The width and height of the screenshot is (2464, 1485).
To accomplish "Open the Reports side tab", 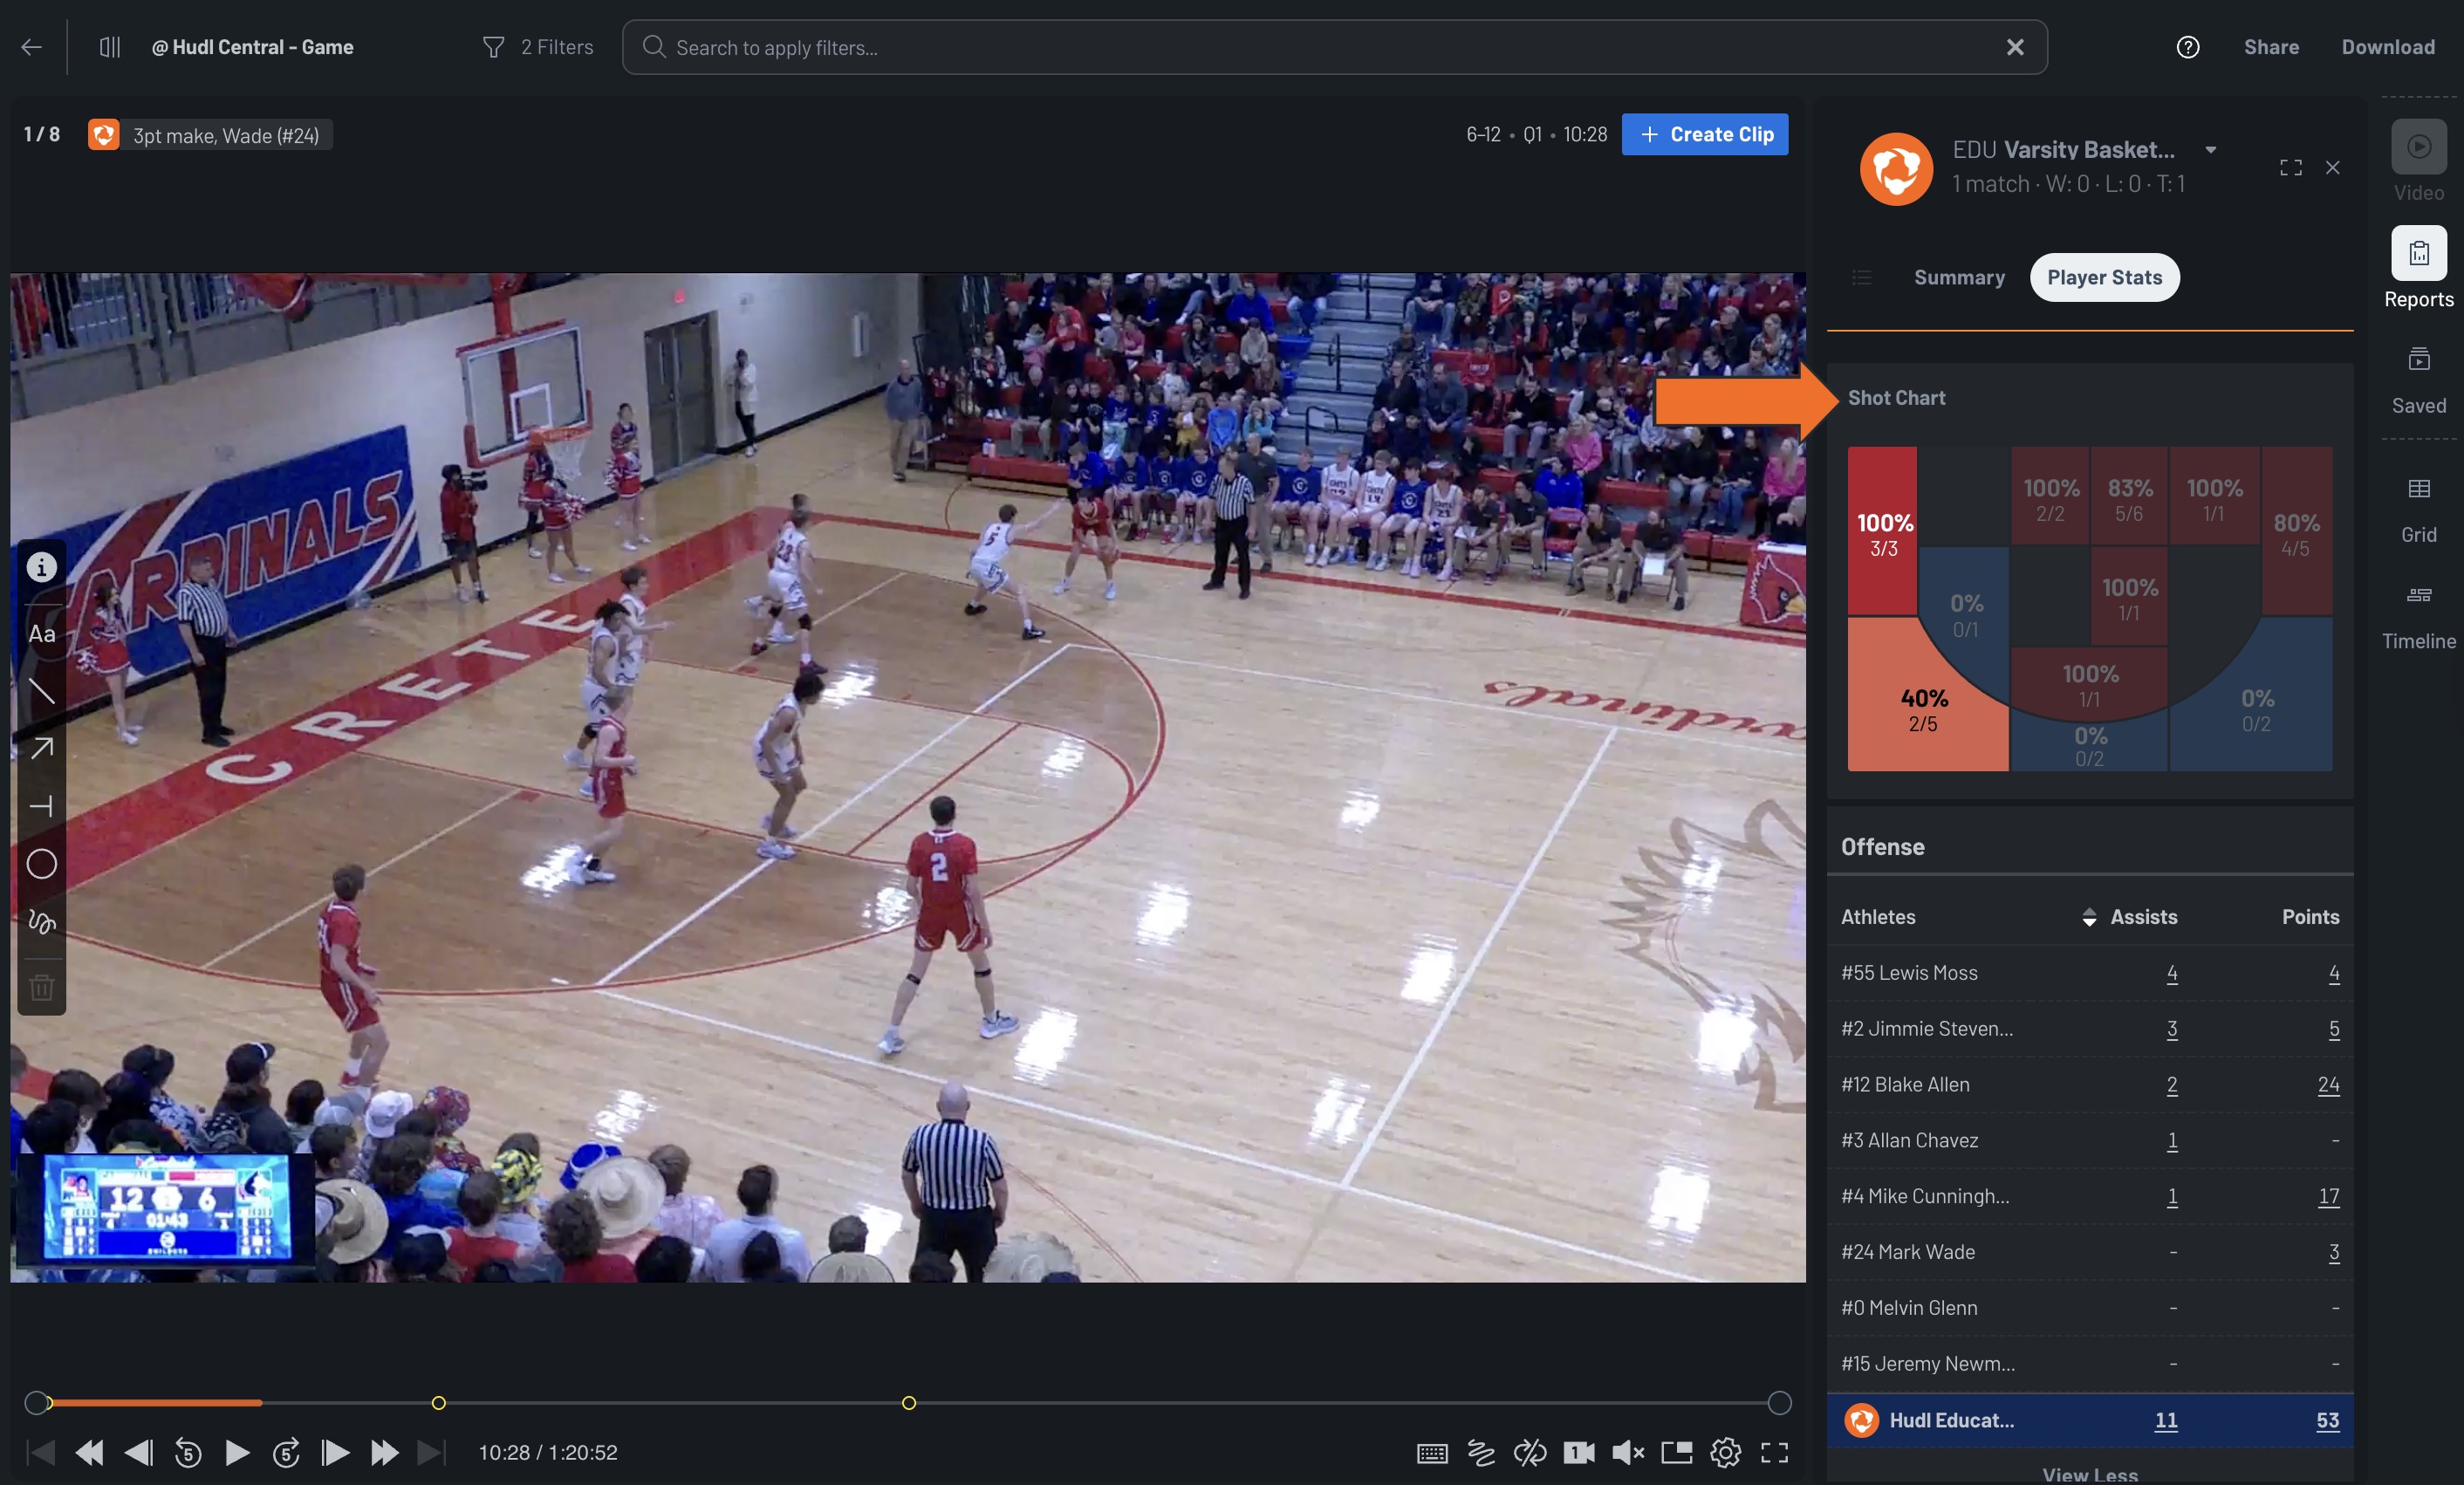I will pyautogui.click(x=2419, y=268).
